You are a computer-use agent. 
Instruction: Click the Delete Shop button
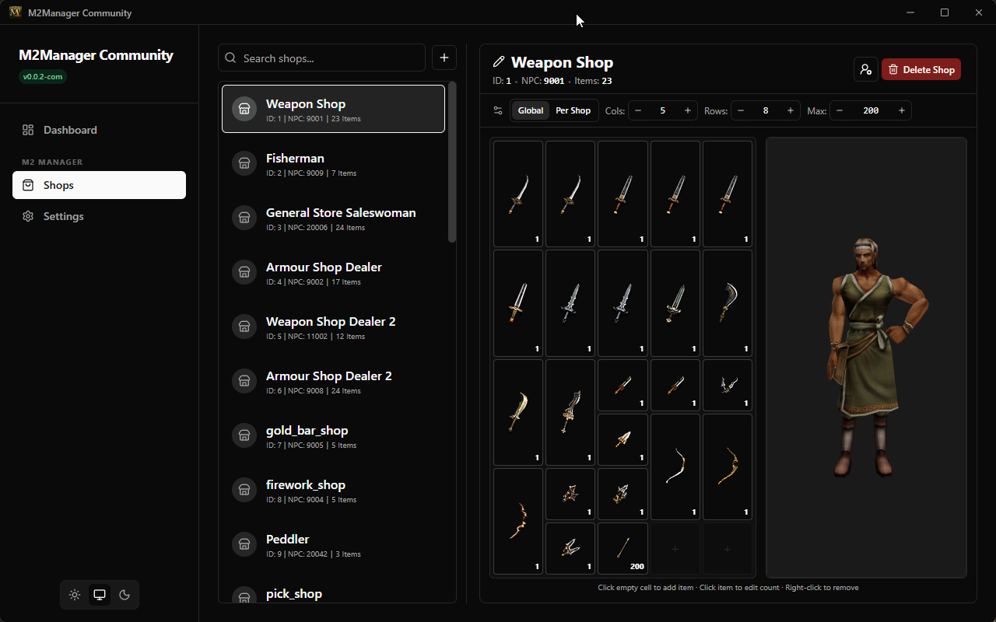pos(921,69)
